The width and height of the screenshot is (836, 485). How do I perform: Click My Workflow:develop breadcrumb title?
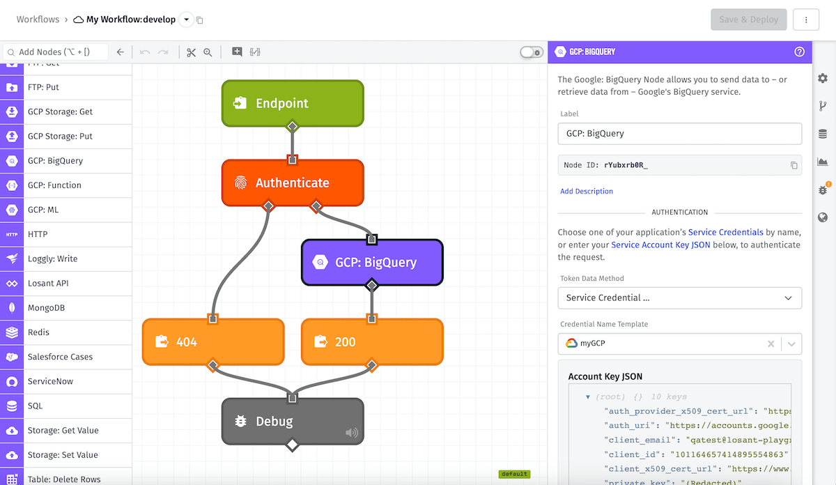coord(131,20)
